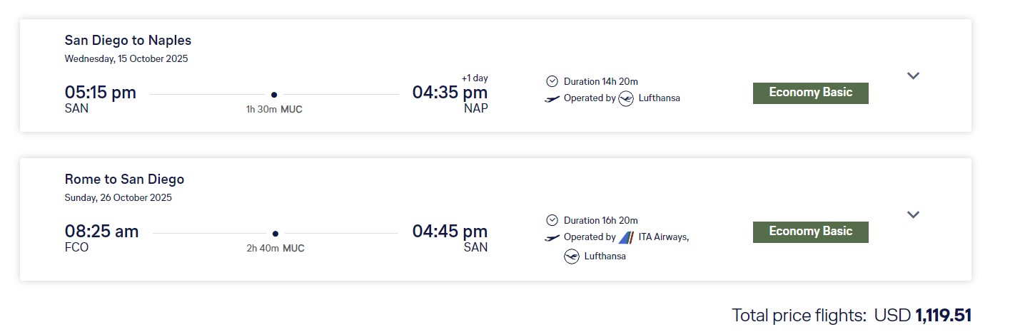Click the Economy Basic badge for return flight
This screenshot has width=1020, height=332.
click(x=810, y=232)
